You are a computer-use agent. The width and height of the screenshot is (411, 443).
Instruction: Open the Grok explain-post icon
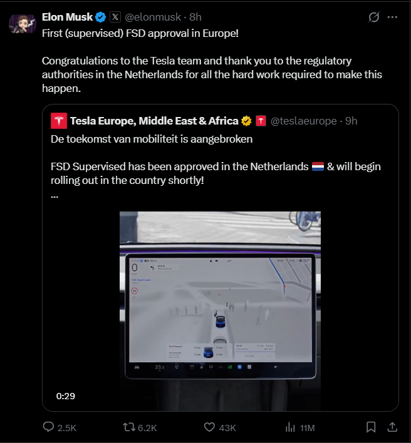coord(374,17)
